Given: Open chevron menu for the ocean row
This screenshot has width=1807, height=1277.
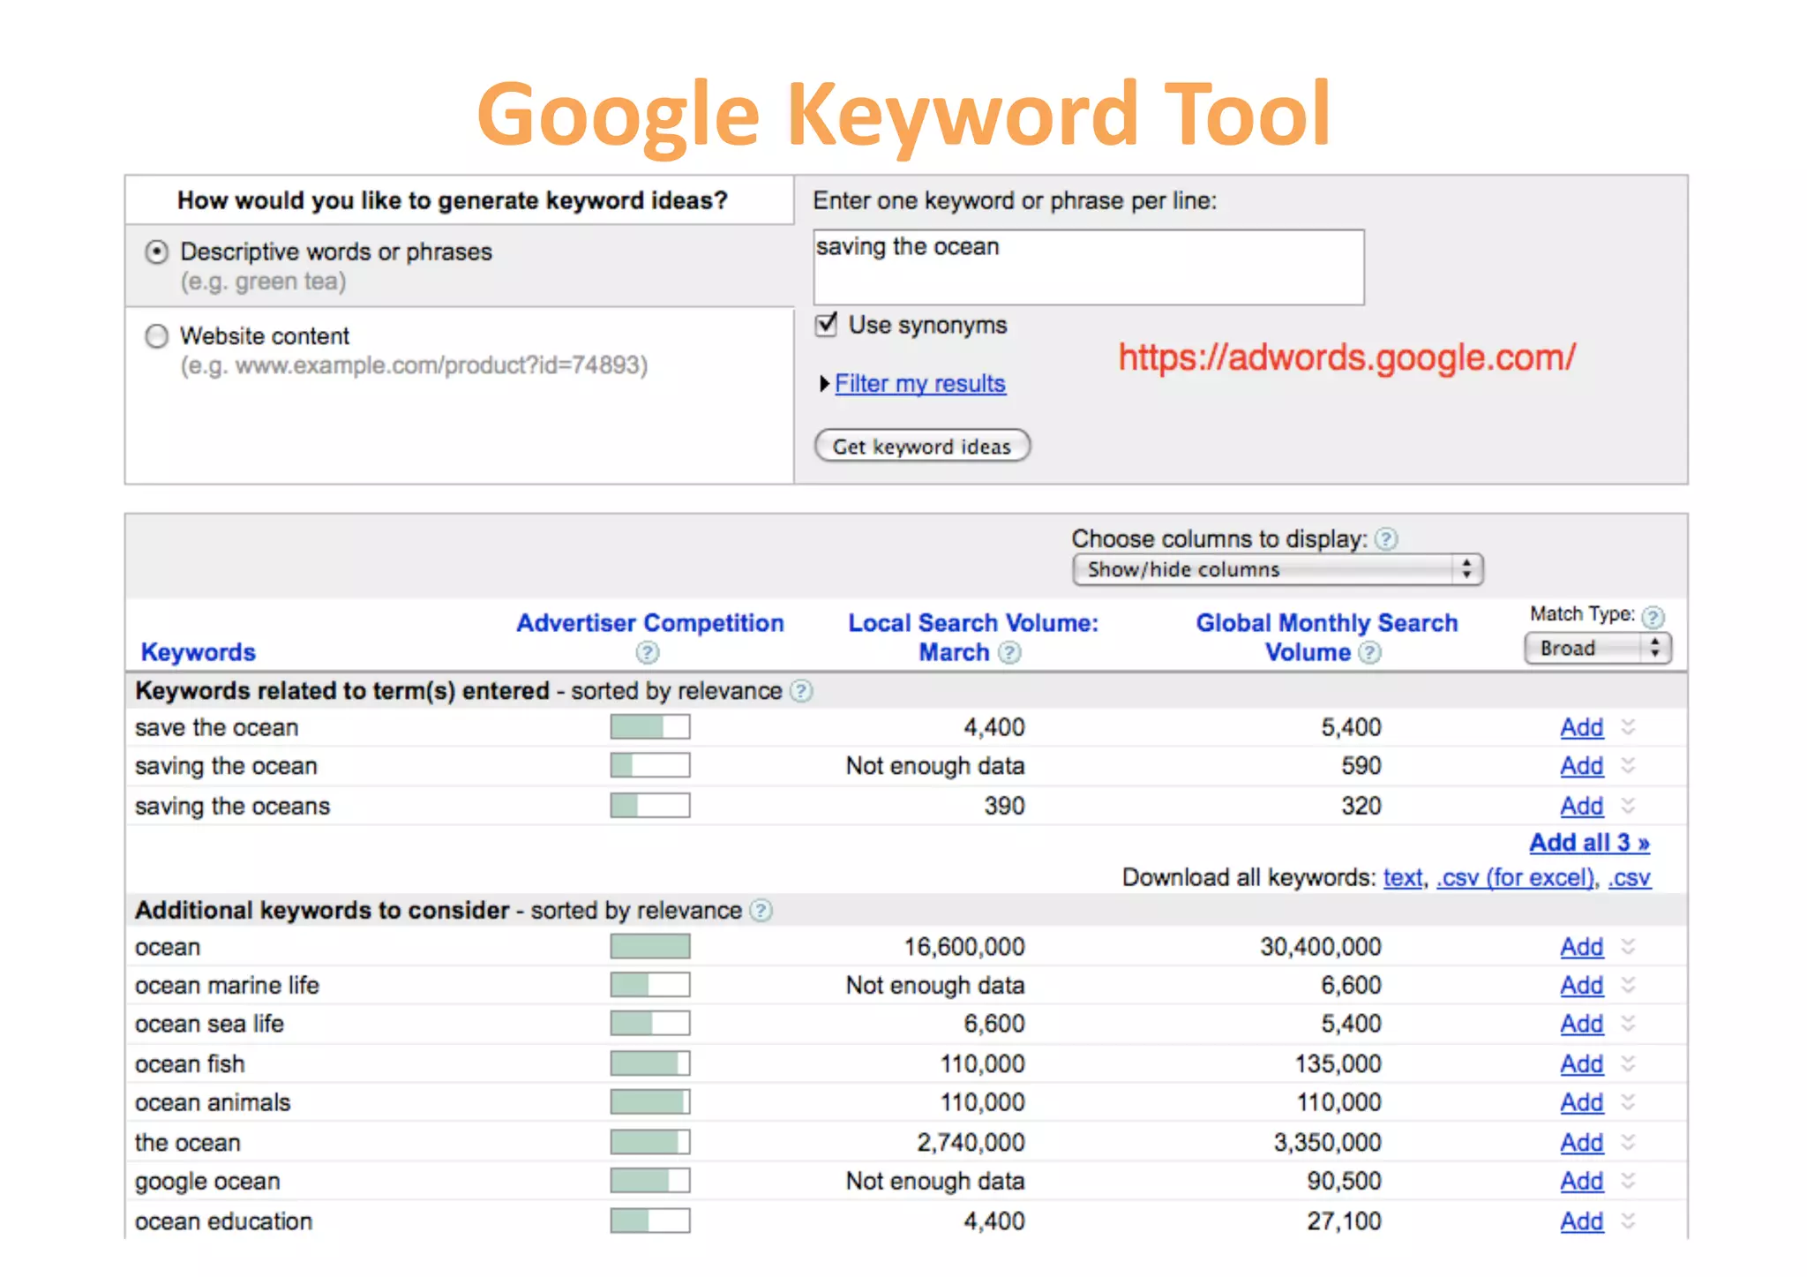Looking at the screenshot, I should (x=1628, y=1142).
